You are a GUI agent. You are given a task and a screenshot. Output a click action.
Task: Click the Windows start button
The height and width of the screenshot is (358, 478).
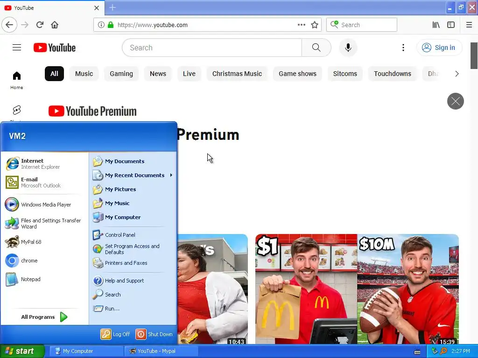coord(22,351)
